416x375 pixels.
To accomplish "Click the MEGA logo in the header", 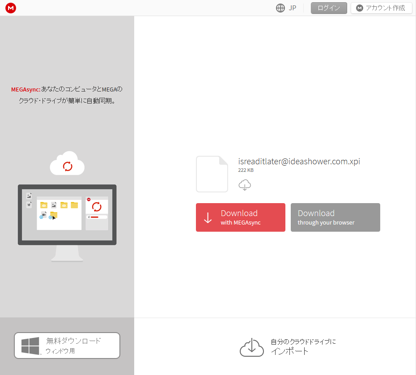I will [x=11, y=8].
